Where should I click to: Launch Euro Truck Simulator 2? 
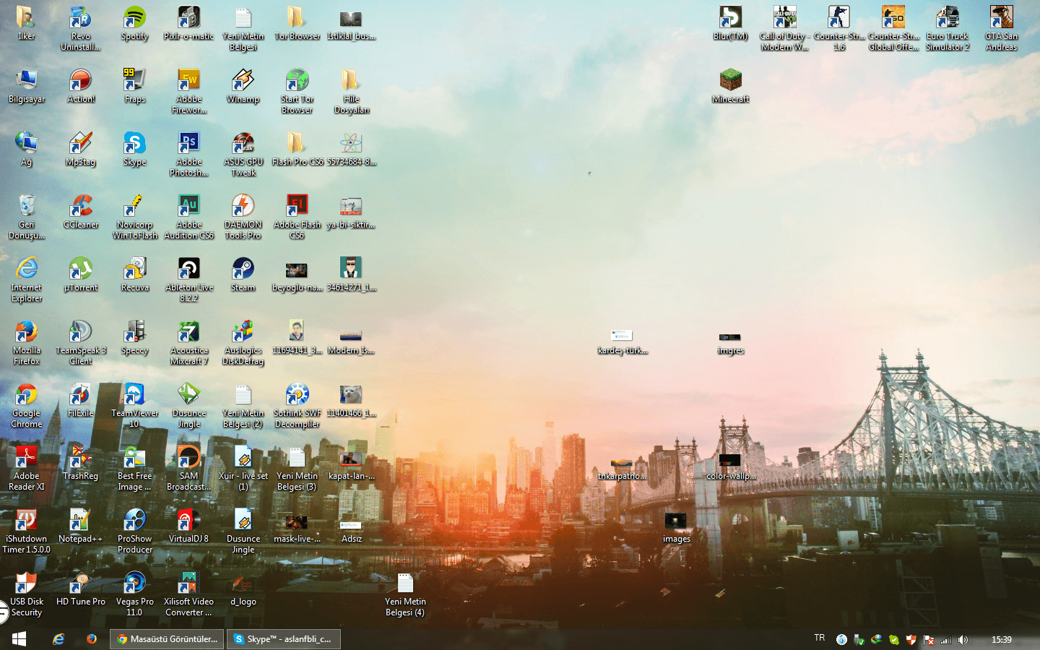(948, 29)
